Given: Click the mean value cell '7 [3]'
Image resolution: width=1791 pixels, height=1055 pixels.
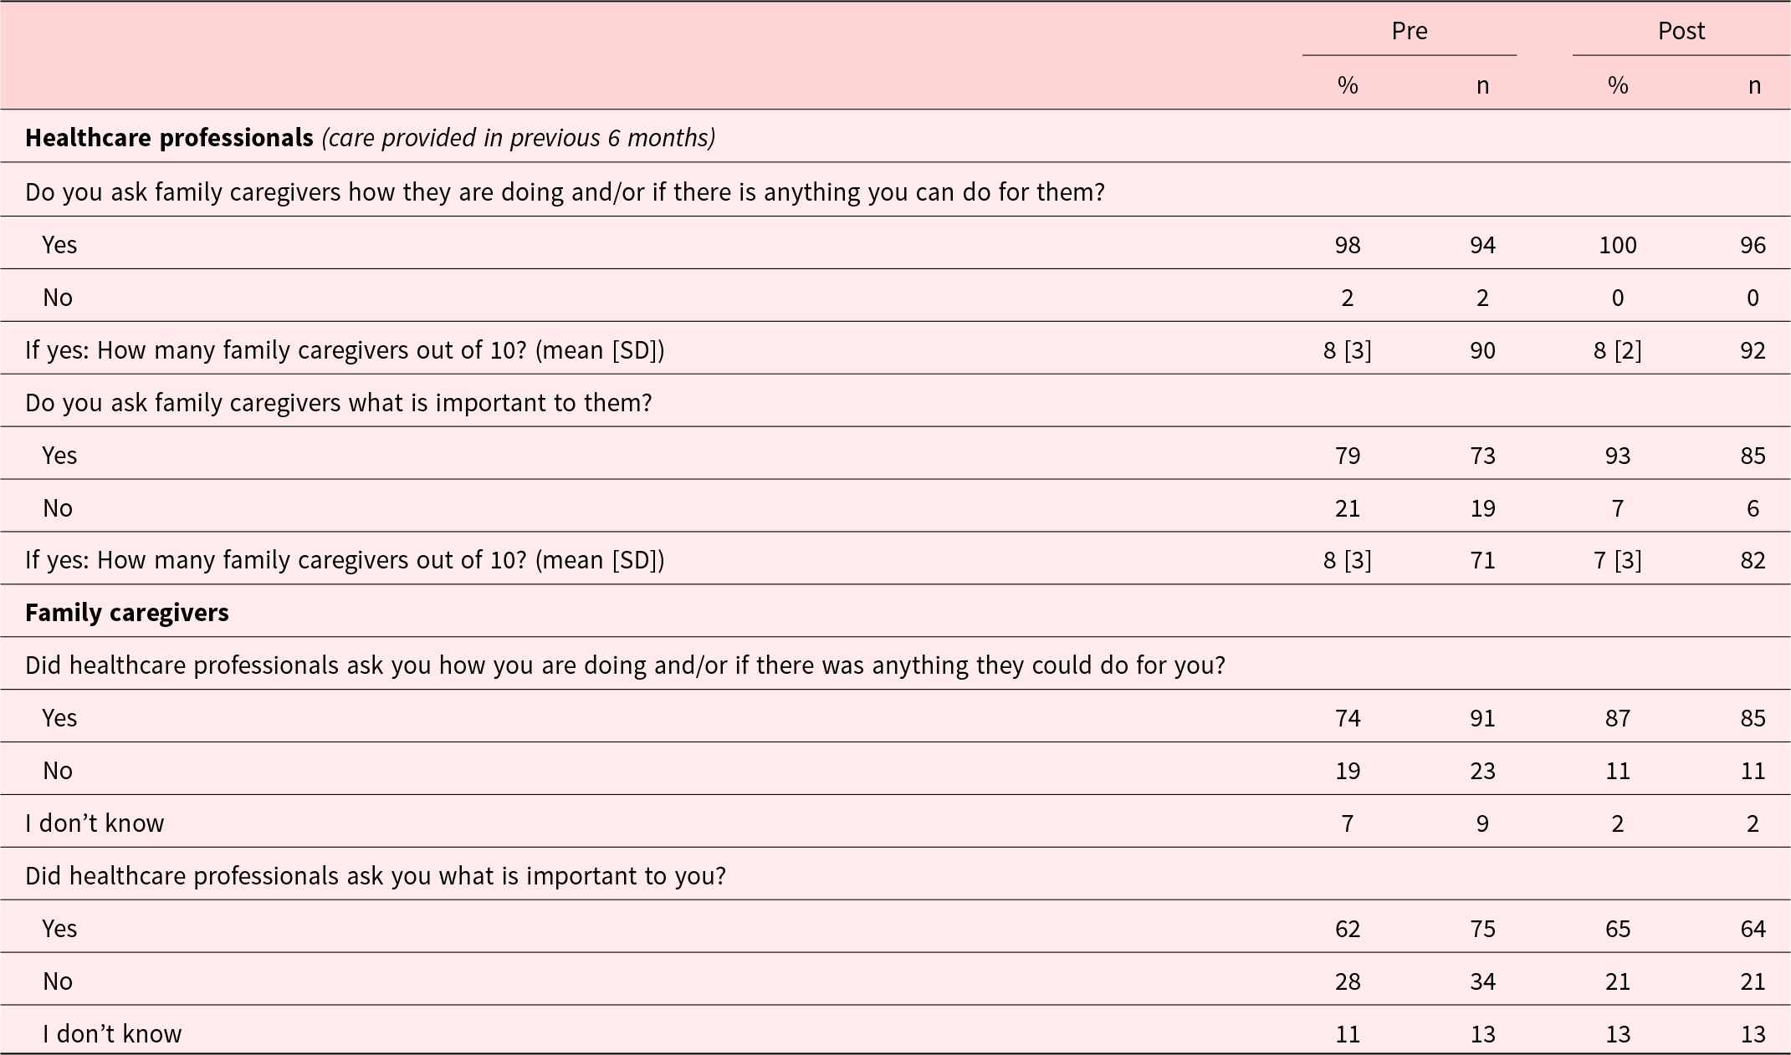Looking at the screenshot, I should pyautogui.click(x=1617, y=559).
